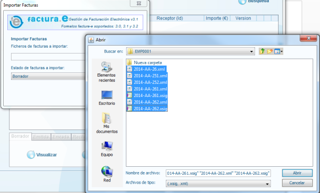Close the Abrir dialog
Image resolution: width=320 pixels, height=193 pixels.
pyautogui.click(x=308, y=38)
